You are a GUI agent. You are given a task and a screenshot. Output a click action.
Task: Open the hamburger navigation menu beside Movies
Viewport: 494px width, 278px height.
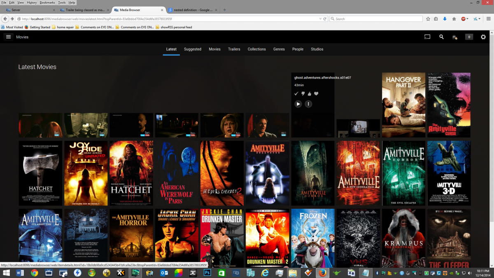[8, 37]
